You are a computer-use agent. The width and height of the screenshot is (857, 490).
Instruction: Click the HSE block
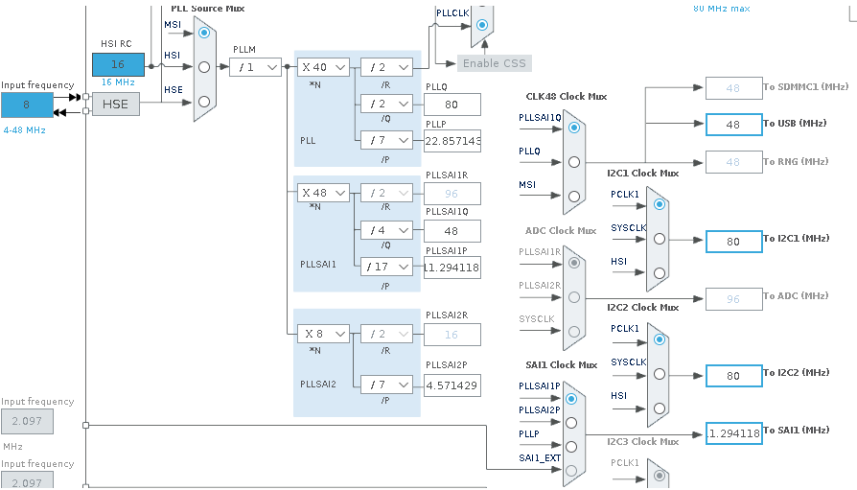tap(115, 104)
